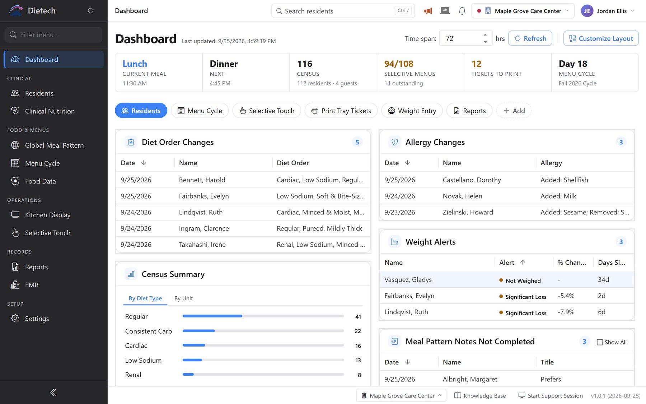This screenshot has height=404, width=646.
Task: Click the Clinical Nutrition heart icon
Action: click(x=15, y=111)
